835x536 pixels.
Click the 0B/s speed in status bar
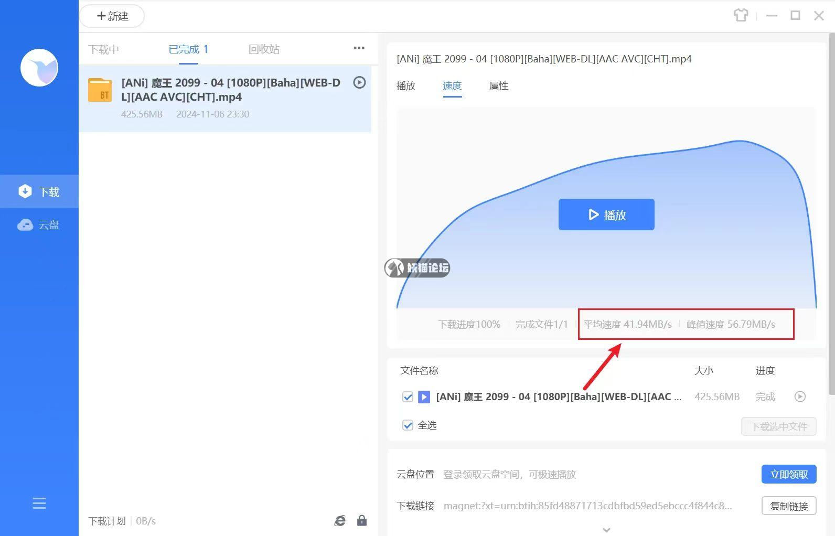point(146,521)
